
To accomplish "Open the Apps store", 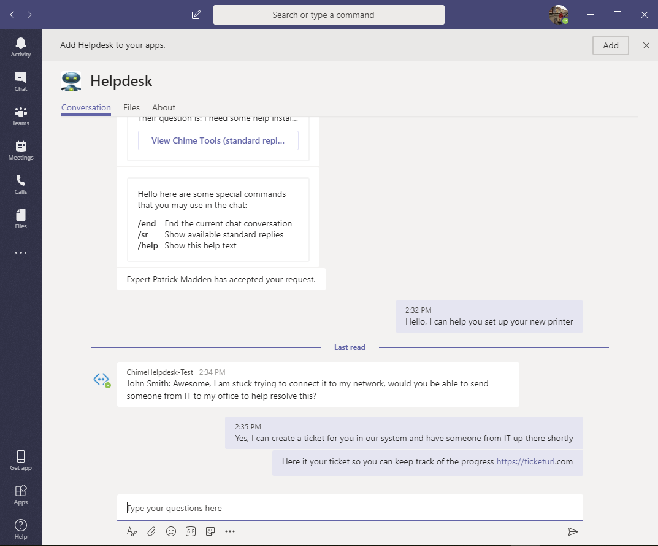I will coord(21,495).
